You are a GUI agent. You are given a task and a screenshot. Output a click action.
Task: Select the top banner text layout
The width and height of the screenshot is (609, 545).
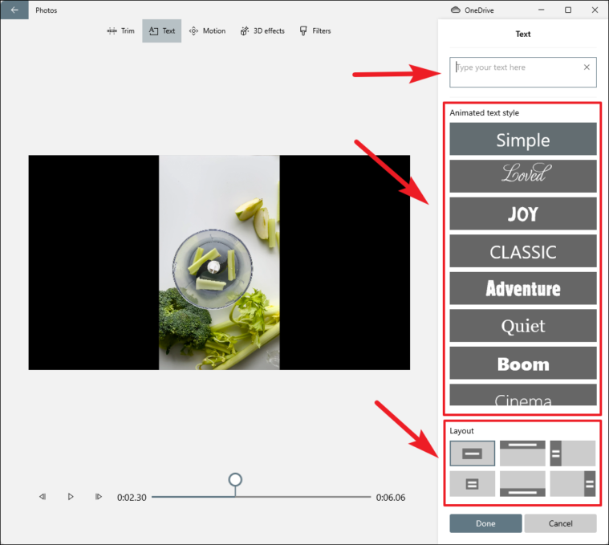(522, 453)
